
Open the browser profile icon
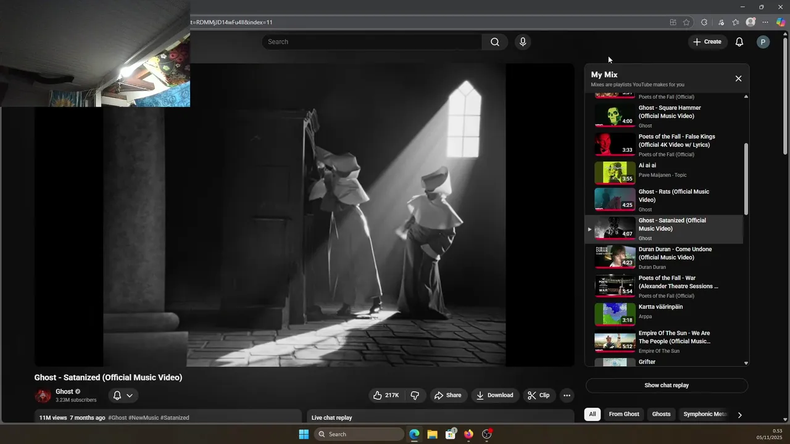pos(750,22)
